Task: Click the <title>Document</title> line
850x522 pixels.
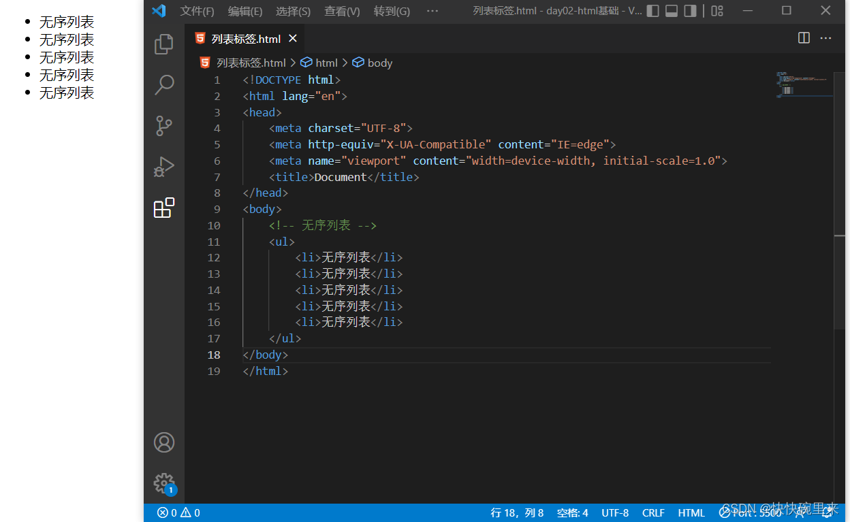Action: [344, 177]
